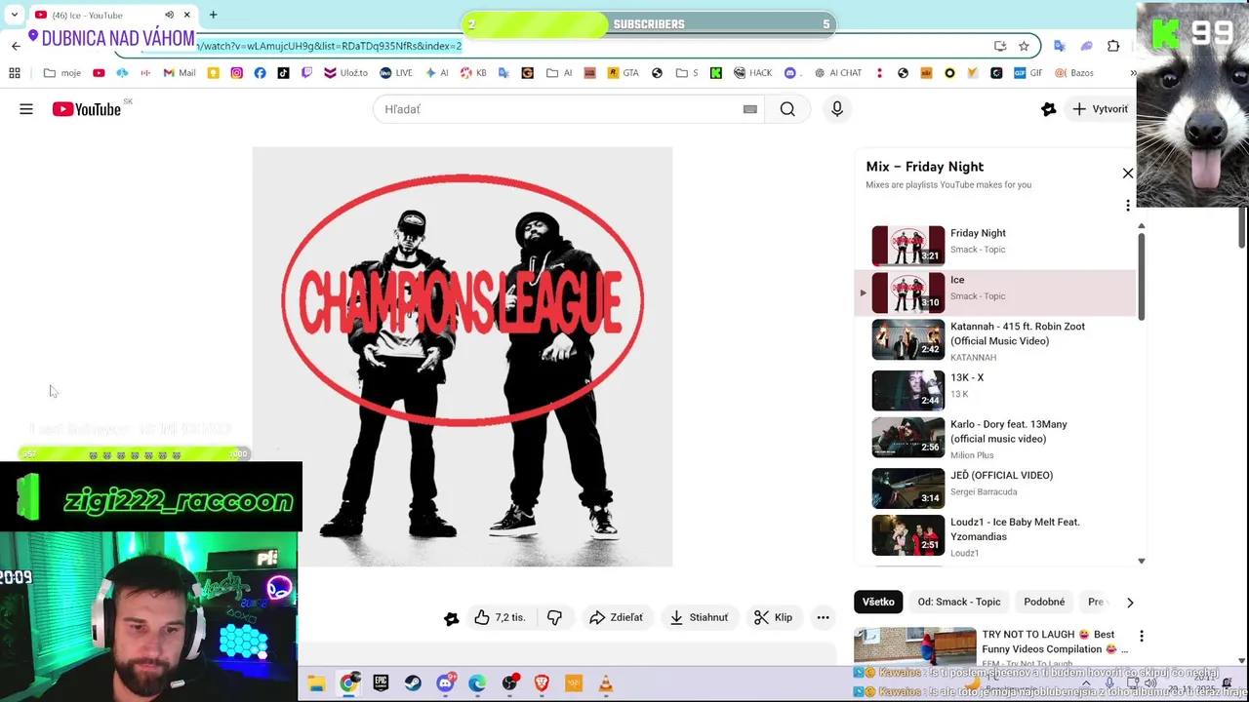Image resolution: width=1249 pixels, height=702 pixels.
Task: Bookmark this page with the star icon
Action: pyautogui.click(x=1024, y=46)
